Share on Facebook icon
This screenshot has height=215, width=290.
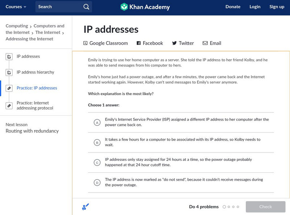pyautogui.click(x=138, y=43)
